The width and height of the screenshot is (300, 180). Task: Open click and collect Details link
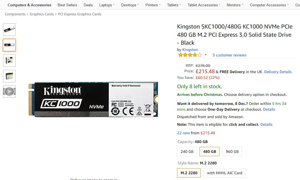(x=266, y=124)
